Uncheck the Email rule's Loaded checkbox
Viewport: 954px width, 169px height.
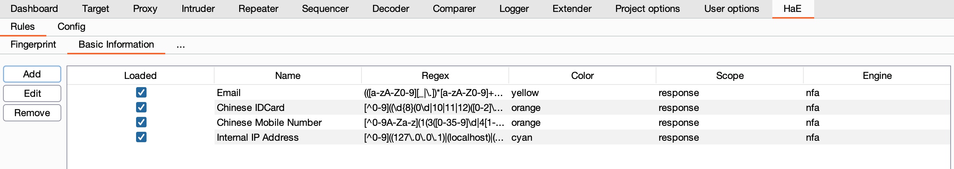pos(141,92)
